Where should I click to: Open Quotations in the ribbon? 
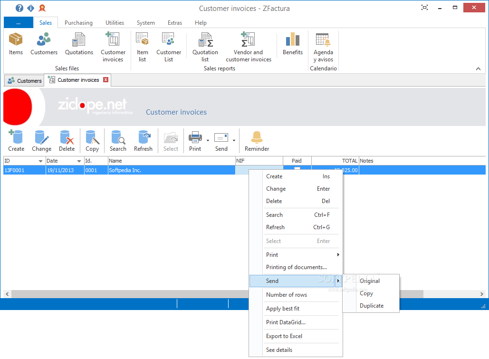coord(79,44)
